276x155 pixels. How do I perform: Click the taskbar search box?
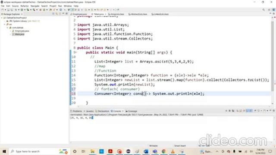pyautogui.click(x=39, y=151)
